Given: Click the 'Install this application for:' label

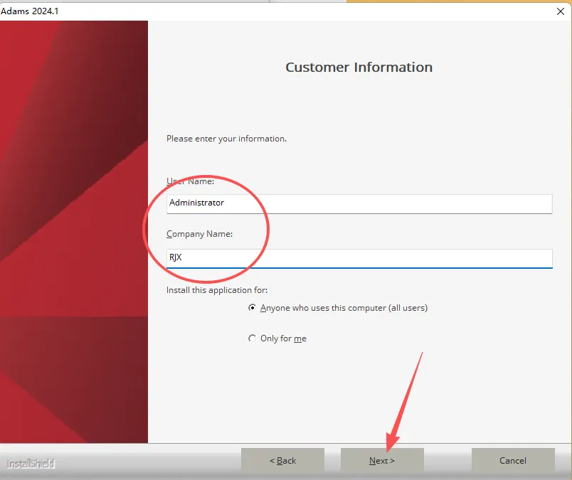Looking at the screenshot, I should point(217,290).
